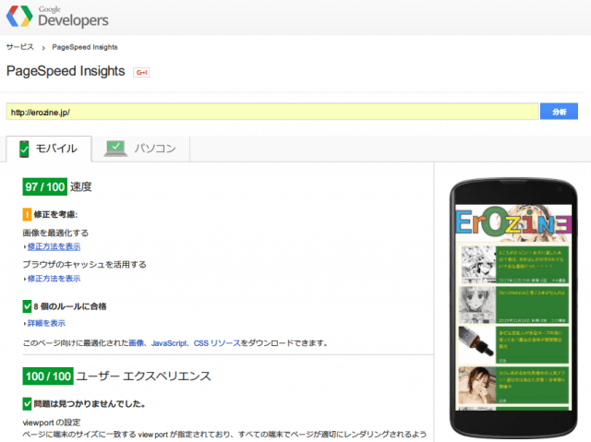Click the first manga thumbnail in phone preview

477,264
